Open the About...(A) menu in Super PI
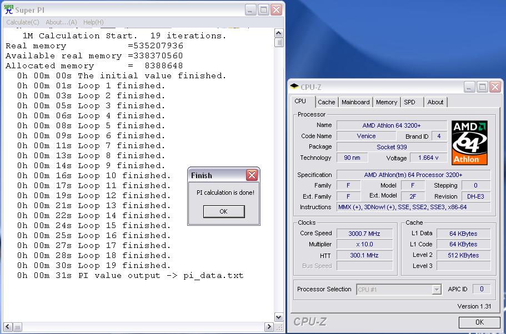This screenshot has width=506, height=334. (61, 22)
